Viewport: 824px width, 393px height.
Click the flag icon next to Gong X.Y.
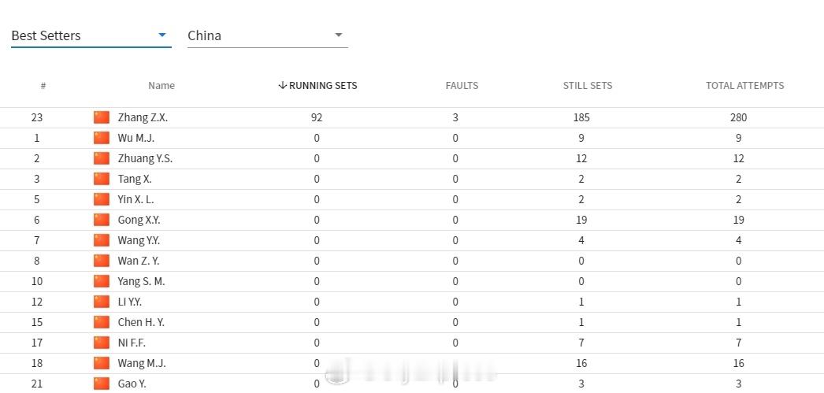102,220
